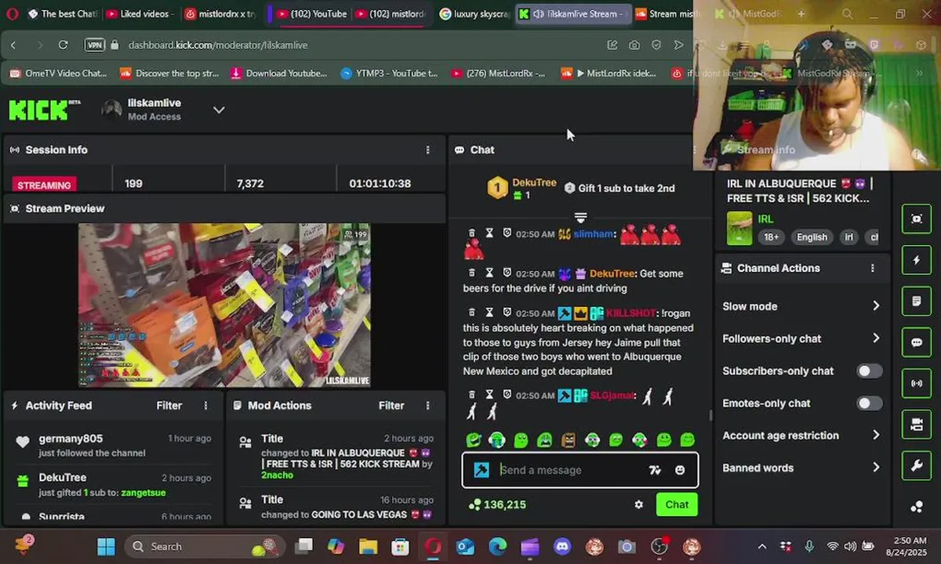Enable Emotes-only chat
Viewport: 941px width, 564px height.
869,403
